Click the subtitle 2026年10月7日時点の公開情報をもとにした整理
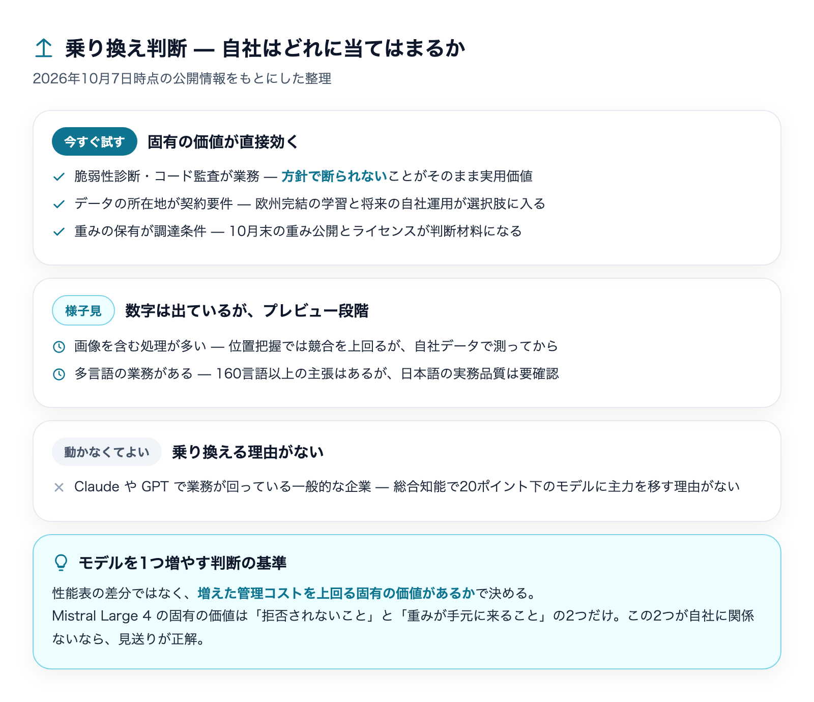Screen dimensions: 814x702 182,78
